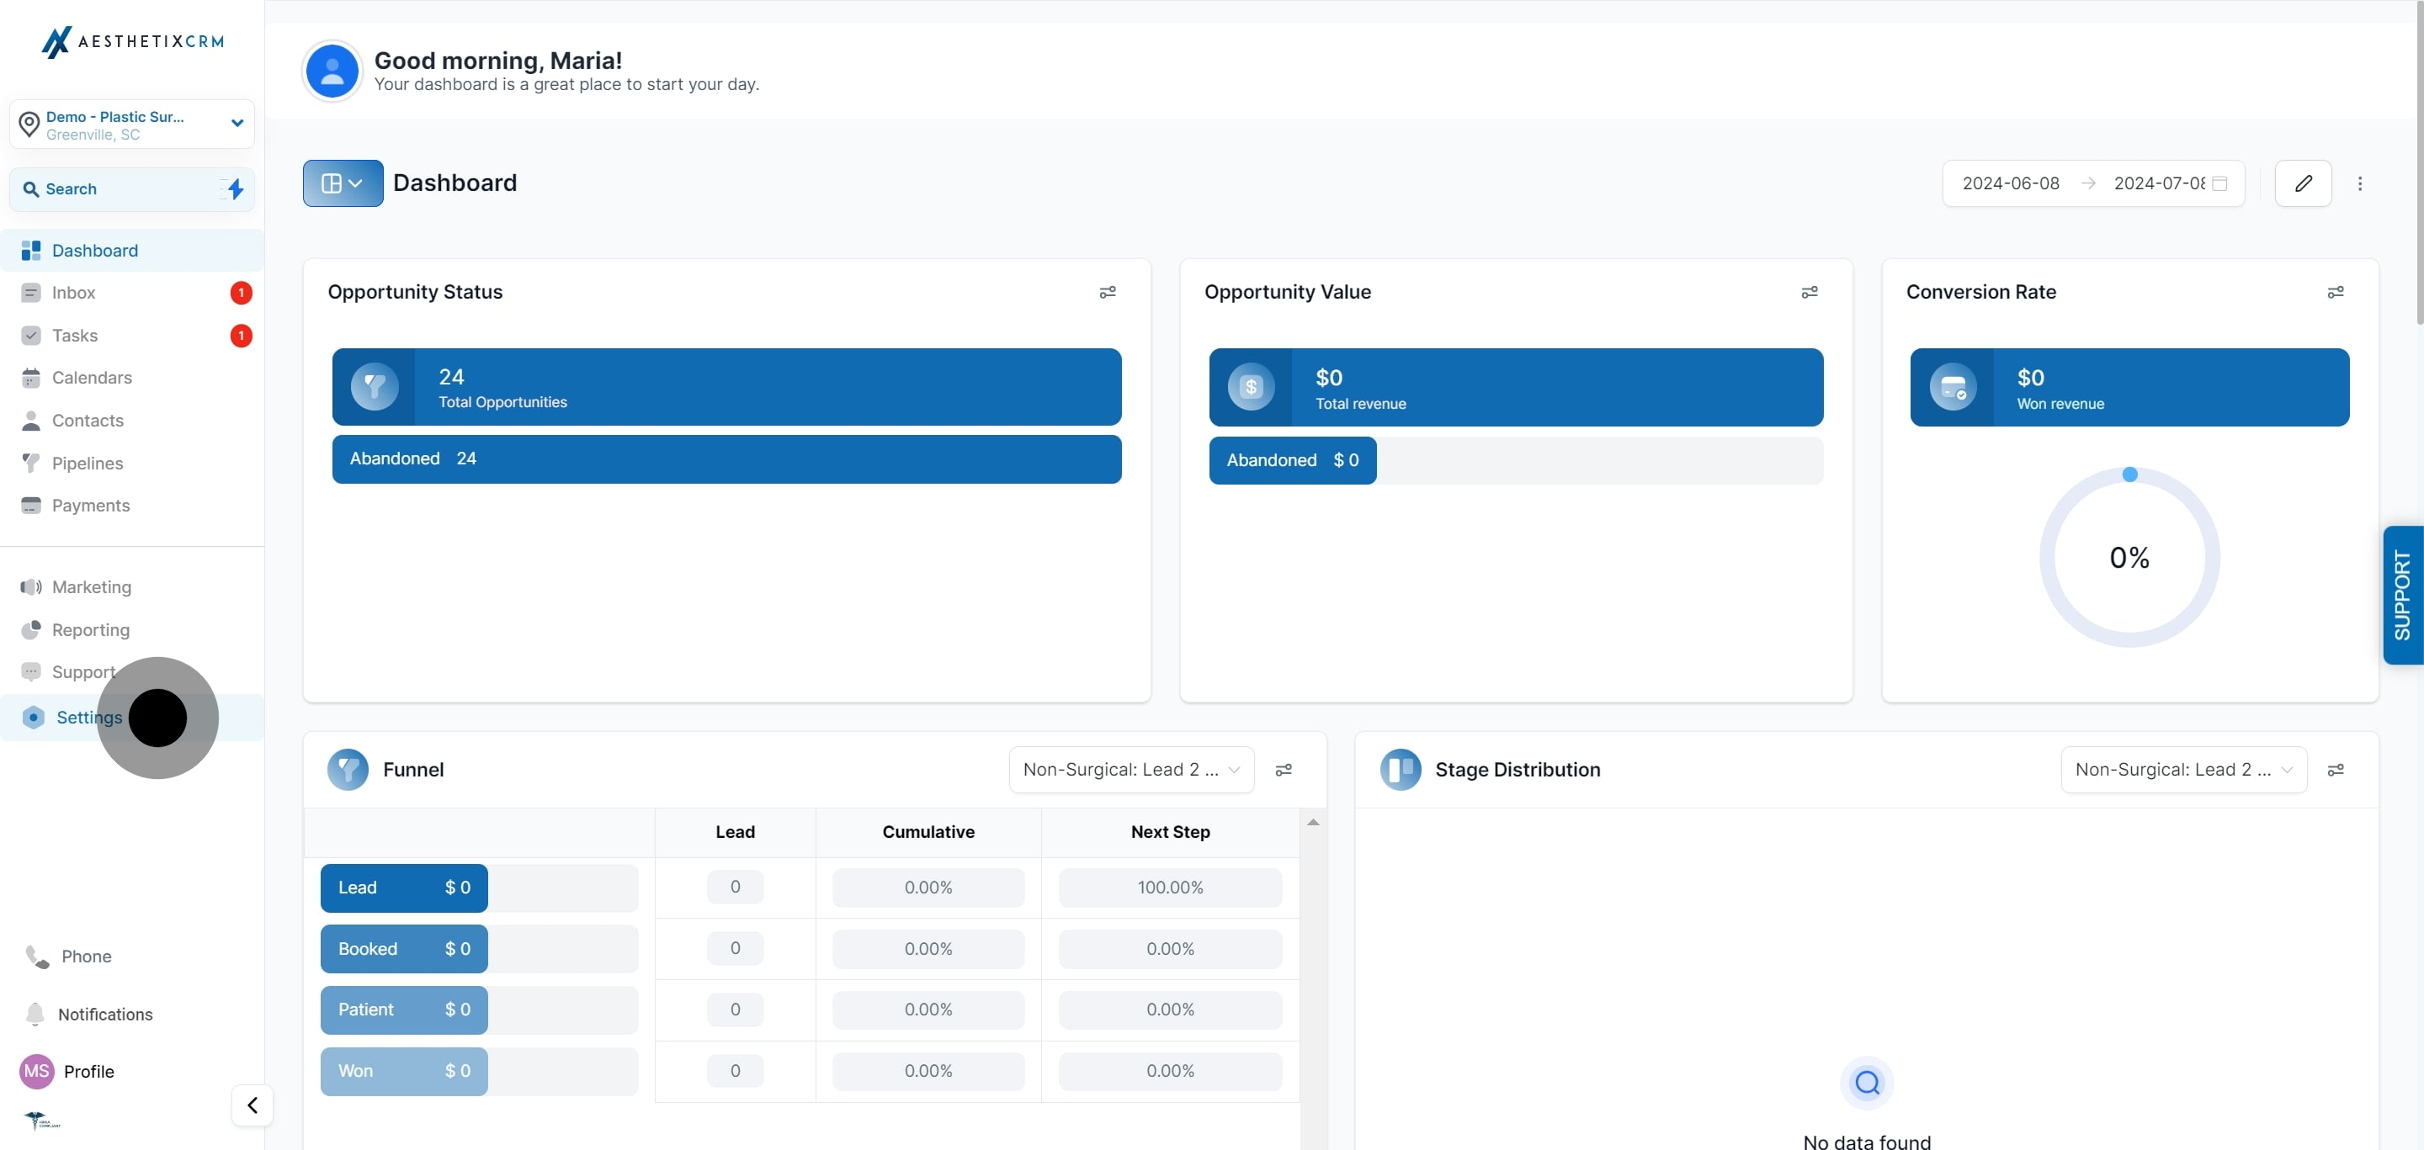Click the blue SUPPORT side button
Screen dimensions: 2424x1150
pyautogui.click(x=2402, y=594)
